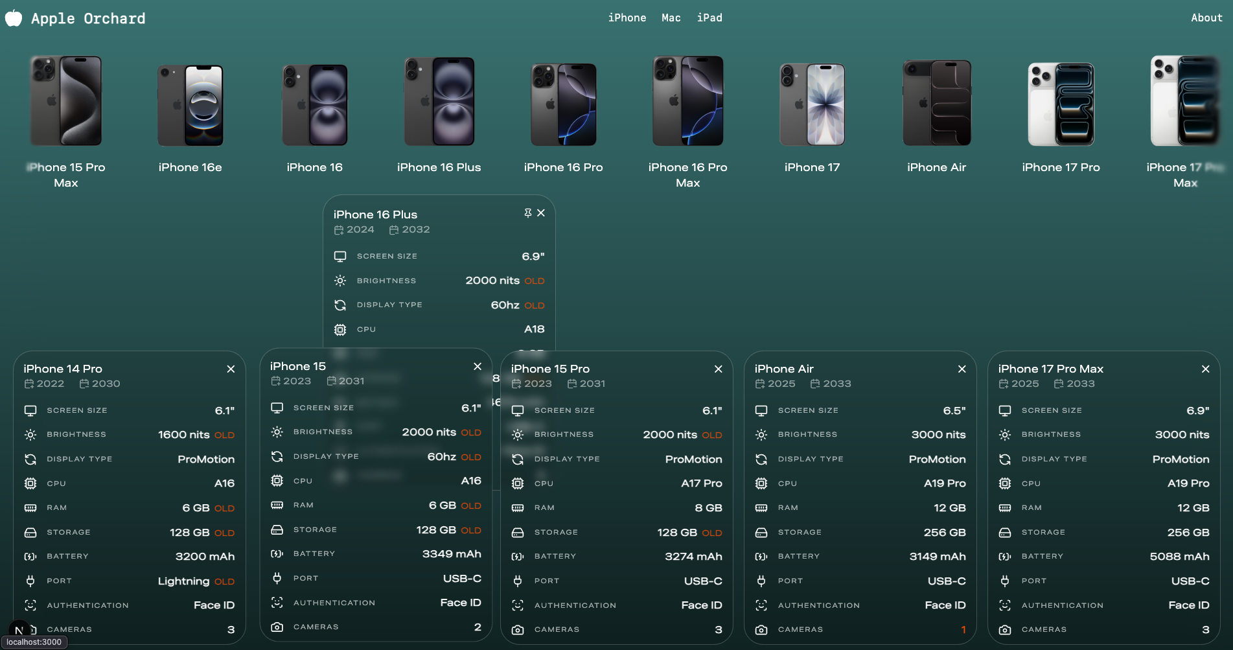
Task: Click the port plug icon on iPhone 17 Pro Max
Action: [1005, 581]
